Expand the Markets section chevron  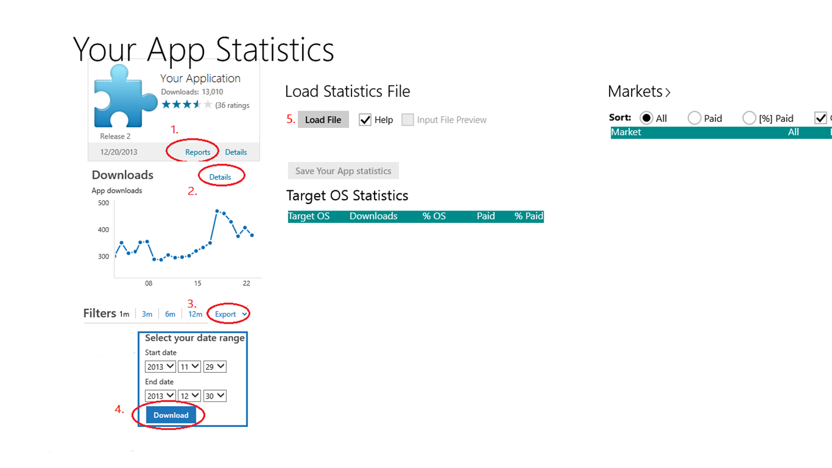pos(669,92)
